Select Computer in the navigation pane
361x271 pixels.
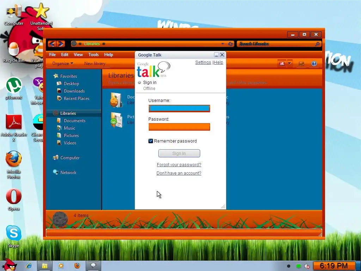tap(70, 158)
